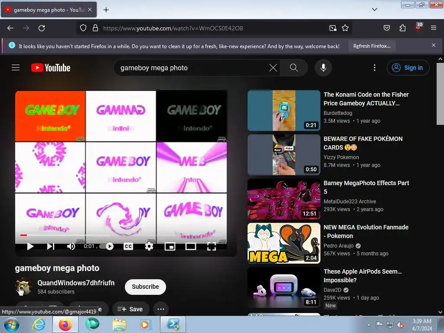Open YouTube settings three-dot menu
Image resolution: width=444 pixels, height=333 pixels.
[x=374, y=68]
